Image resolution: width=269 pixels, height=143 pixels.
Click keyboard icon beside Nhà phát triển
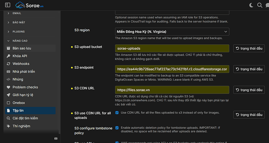pyautogui.click(x=8, y=71)
